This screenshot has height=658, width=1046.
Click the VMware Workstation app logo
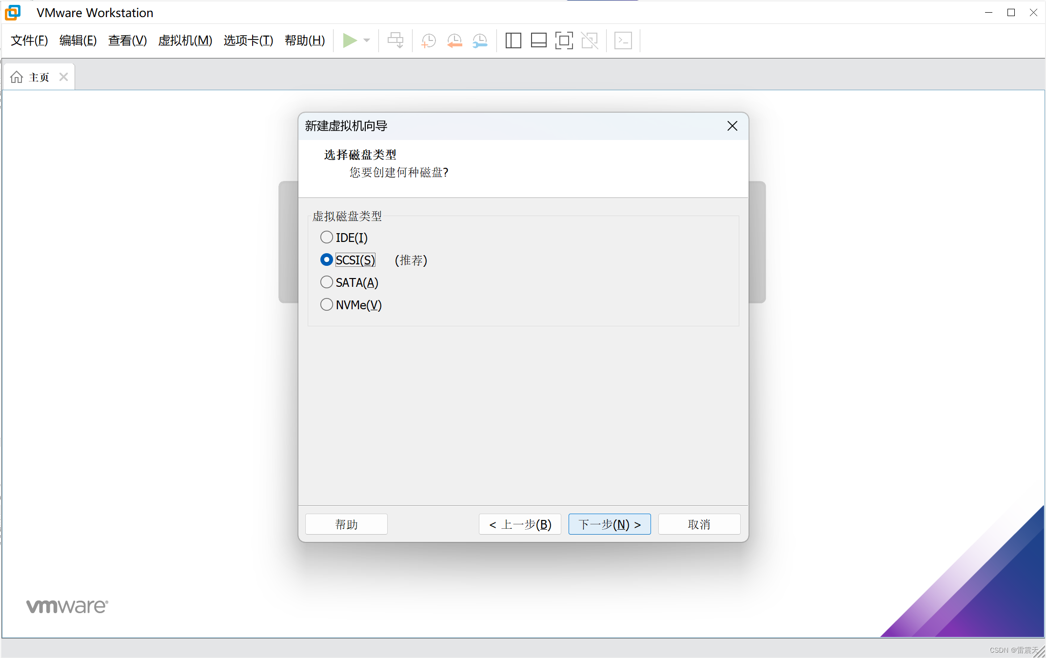(x=13, y=13)
